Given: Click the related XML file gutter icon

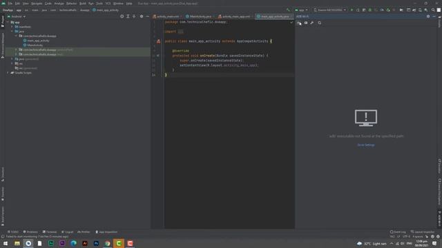Looking at the screenshot, I should pos(158,41).
